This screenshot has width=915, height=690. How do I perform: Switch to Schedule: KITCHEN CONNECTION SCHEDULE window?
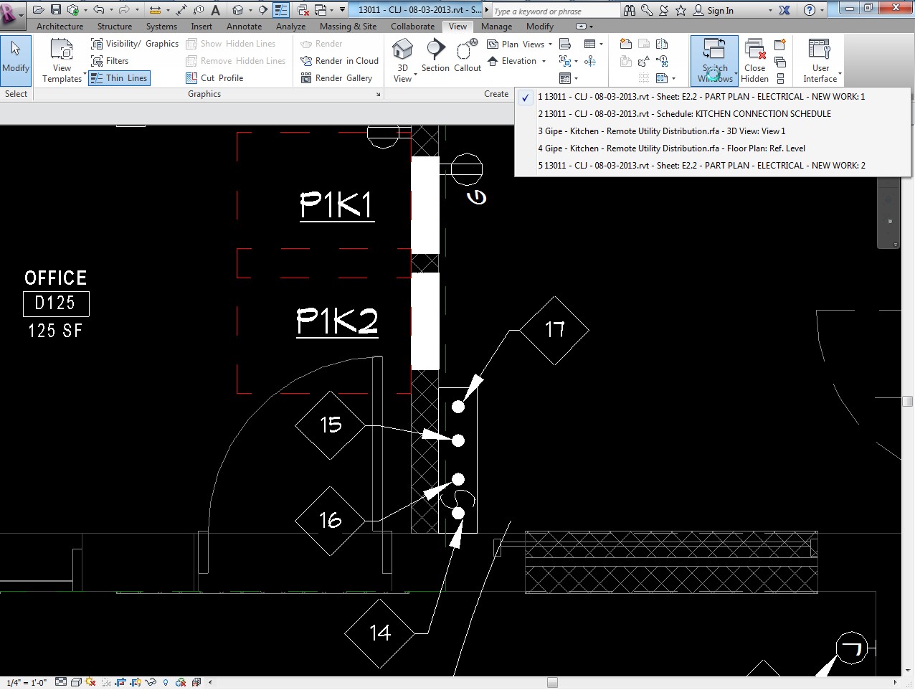[x=685, y=114]
